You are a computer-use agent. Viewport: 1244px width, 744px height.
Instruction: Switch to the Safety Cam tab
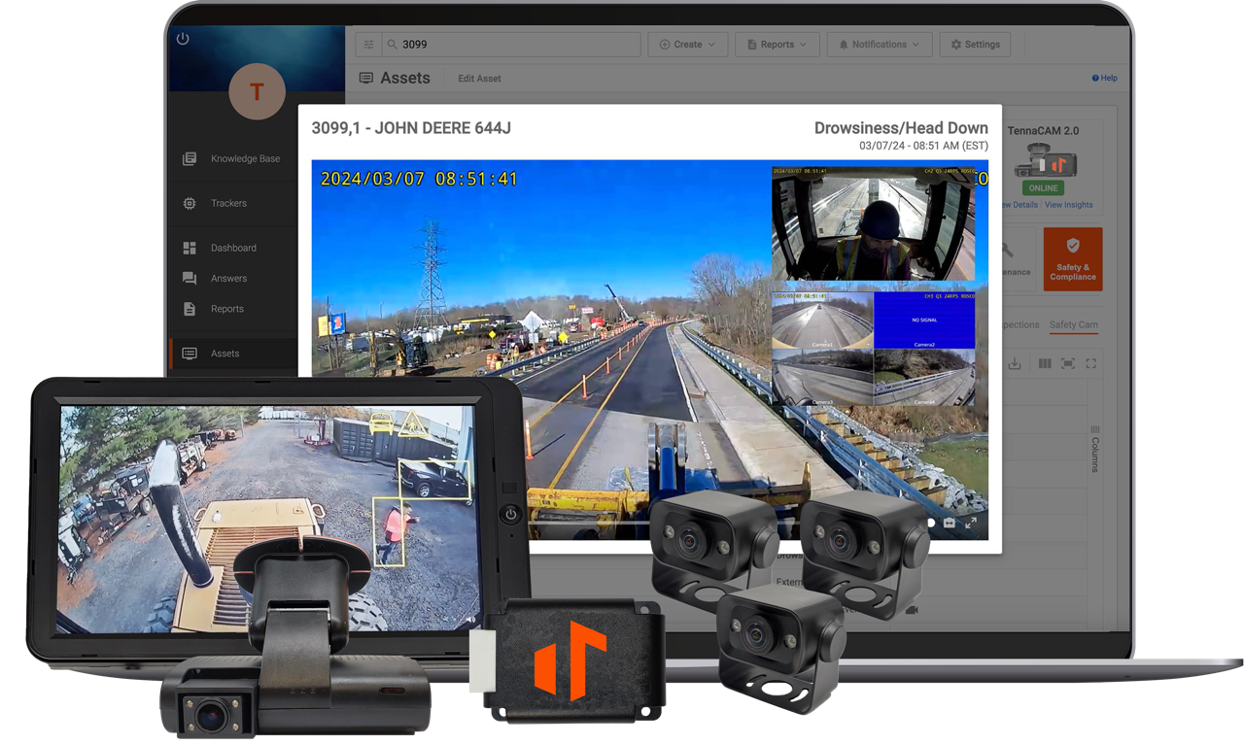click(x=1073, y=324)
